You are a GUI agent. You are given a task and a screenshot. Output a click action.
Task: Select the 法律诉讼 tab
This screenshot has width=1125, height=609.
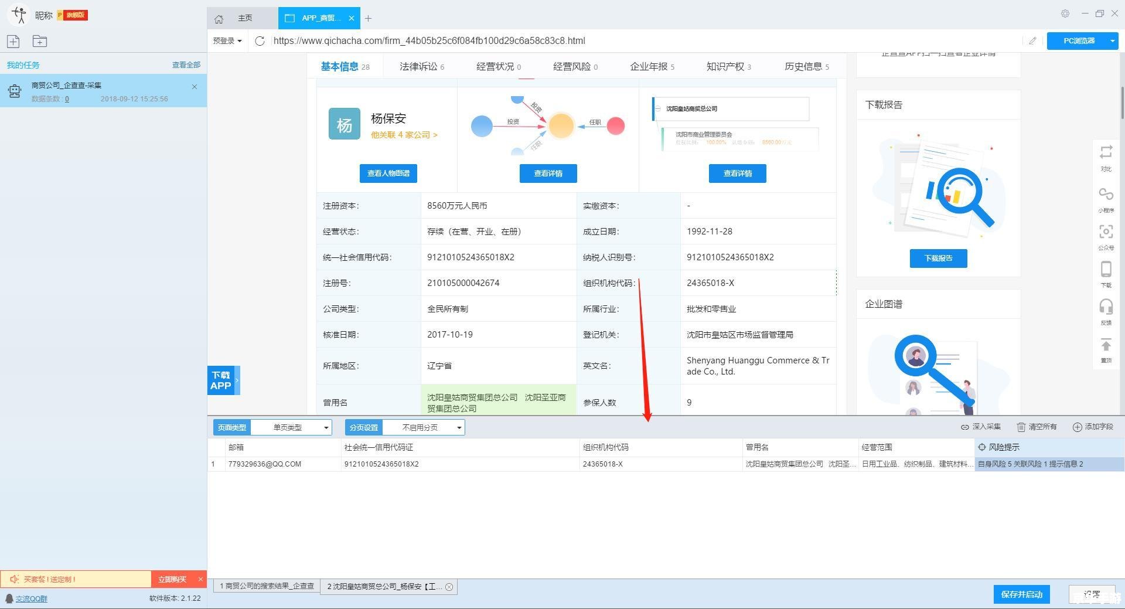[x=422, y=67]
